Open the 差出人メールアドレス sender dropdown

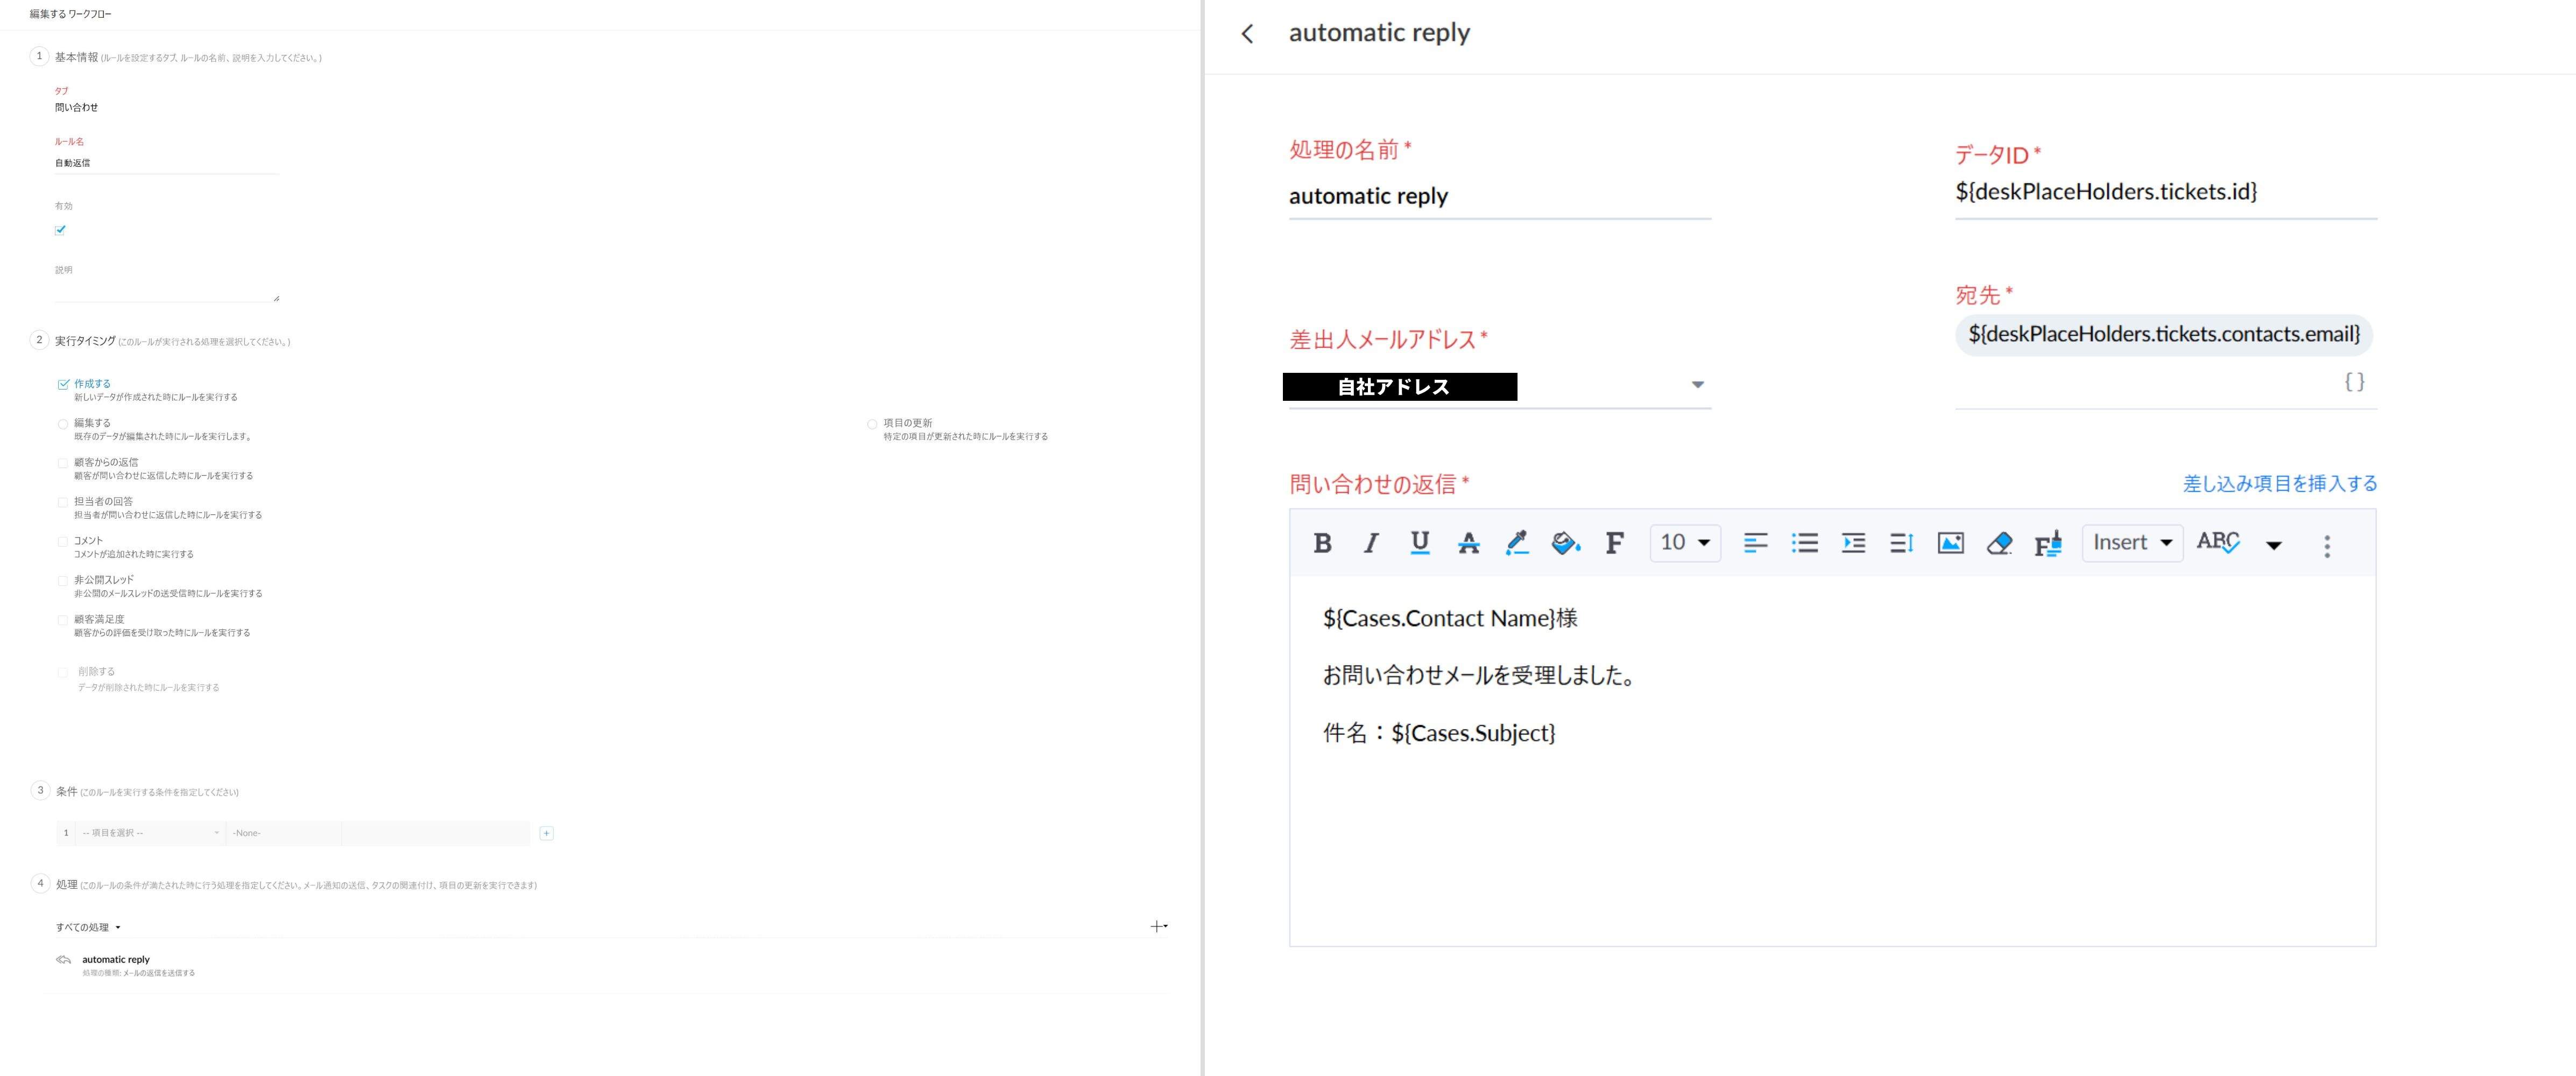tap(1697, 385)
